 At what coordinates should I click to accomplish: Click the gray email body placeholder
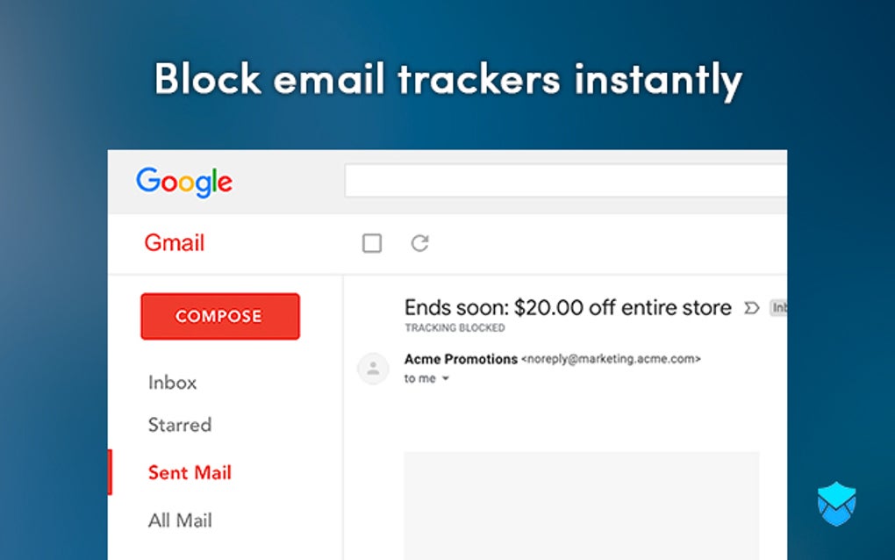point(581,505)
